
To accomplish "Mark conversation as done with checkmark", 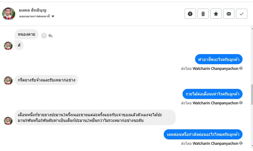I will tap(242, 14).
